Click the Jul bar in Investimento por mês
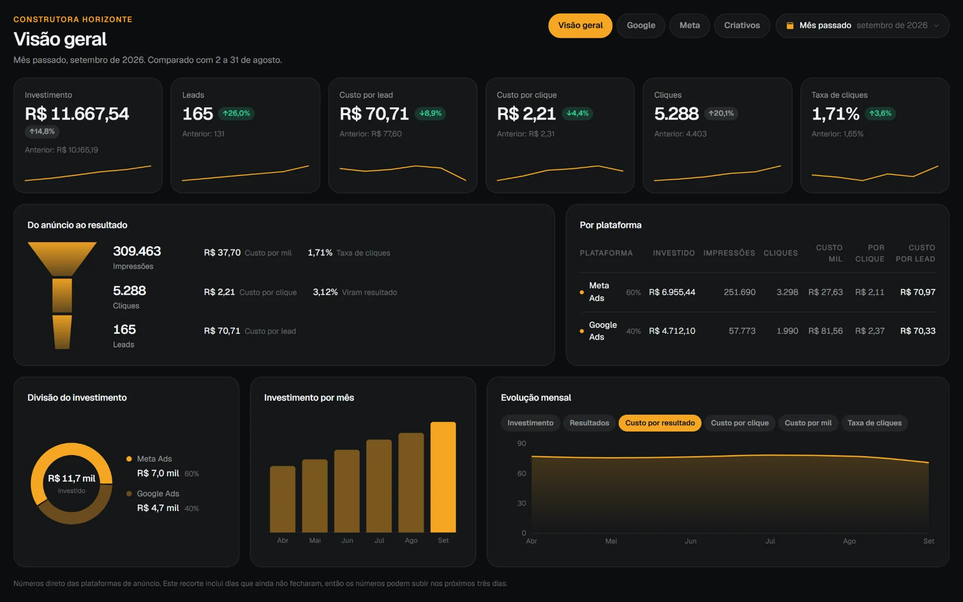Screen dimensions: 963x602 tap(379, 486)
